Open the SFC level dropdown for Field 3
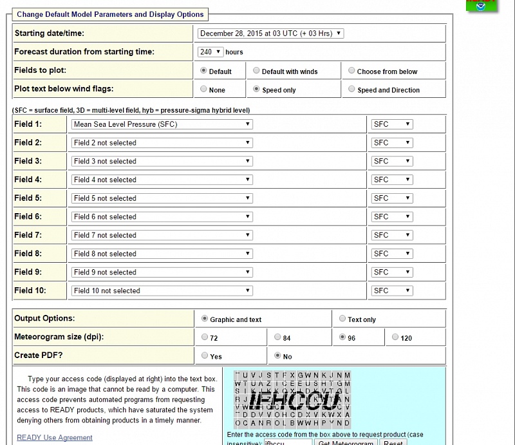This screenshot has height=445, width=515. pos(392,161)
